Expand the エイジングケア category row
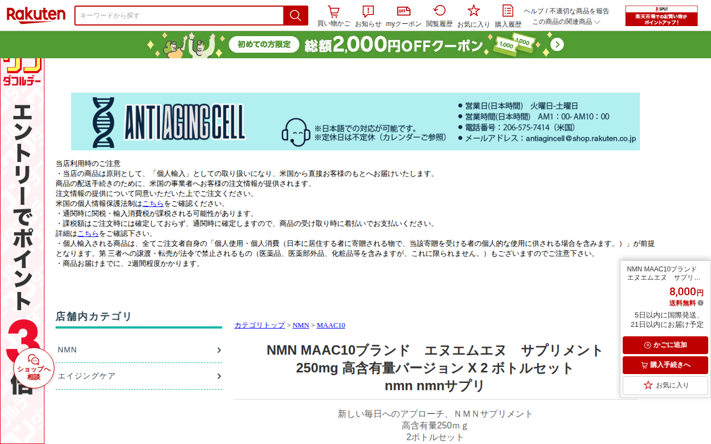Screen dimensions: 711x444 click(139, 376)
